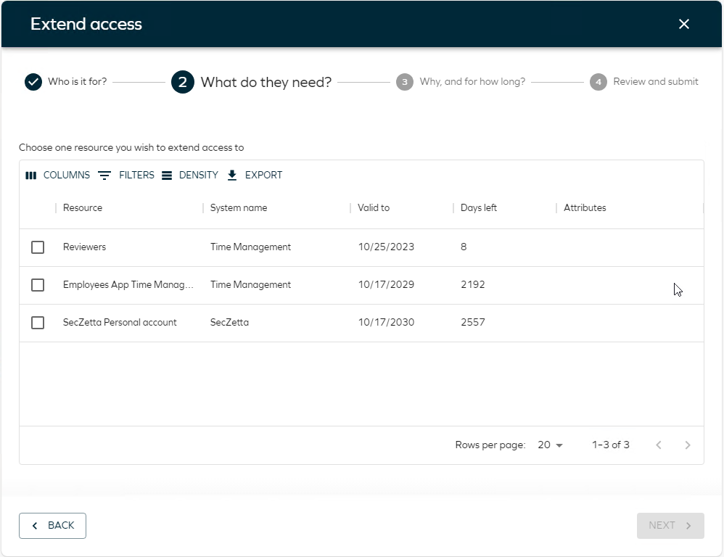
Task: Sort by Resource column header
Action: click(83, 207)
